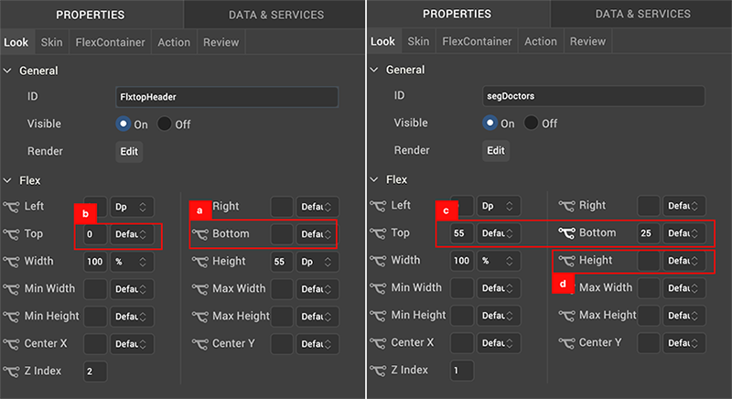Viewport: 732px width, 399px height.
Task: Click the link icon beside Z Index in FlxtopHeader panel
Action: (11, 371)
